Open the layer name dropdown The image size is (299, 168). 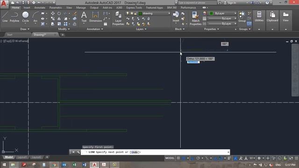169,14
